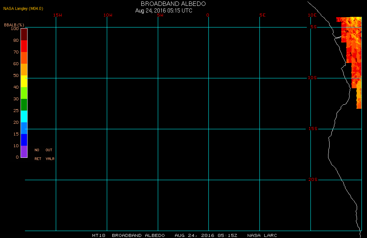Click the 'RET' legend label

click(38, 159)
